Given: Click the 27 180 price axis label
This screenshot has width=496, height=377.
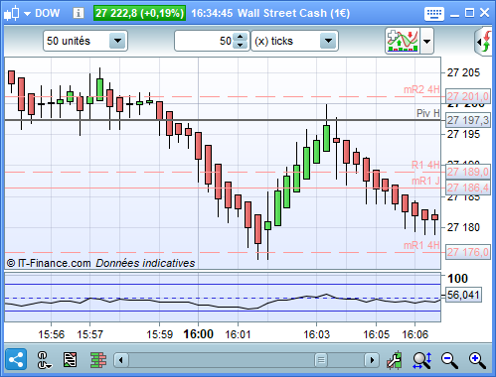Looking at the screenshot, I should click(463, 227).
